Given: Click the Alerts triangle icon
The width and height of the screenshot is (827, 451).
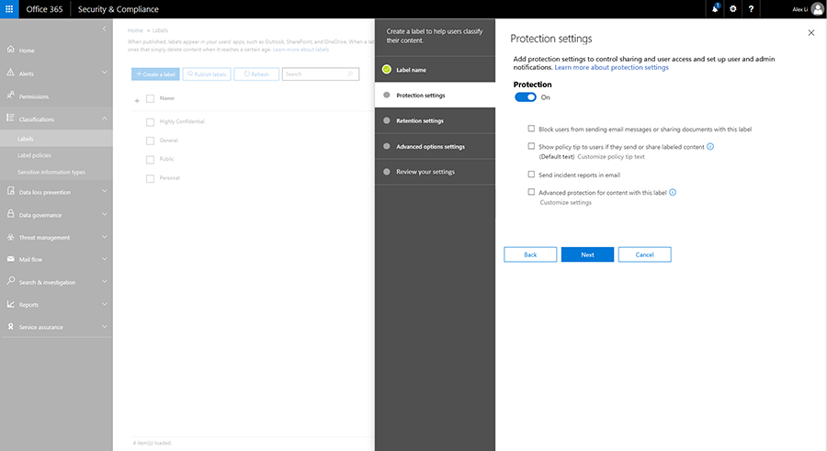Looking at the screenshot, I should pyautogui.click(x=10, y=73).
